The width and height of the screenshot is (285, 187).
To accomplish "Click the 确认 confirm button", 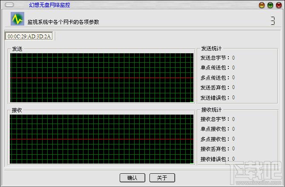I will coord(132,178).
